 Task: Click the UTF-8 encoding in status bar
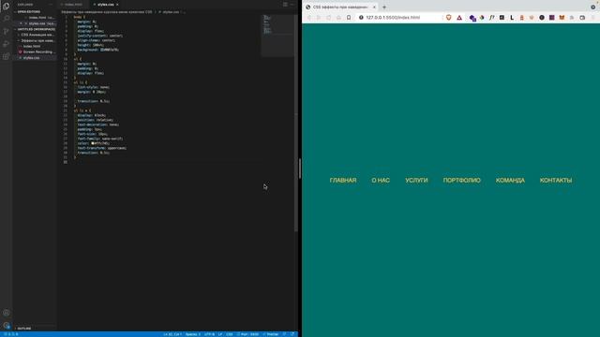point(209,334)
